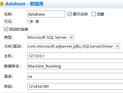Enable the 忽略 checkbox
123x93 pixels.
coord(94,14)
